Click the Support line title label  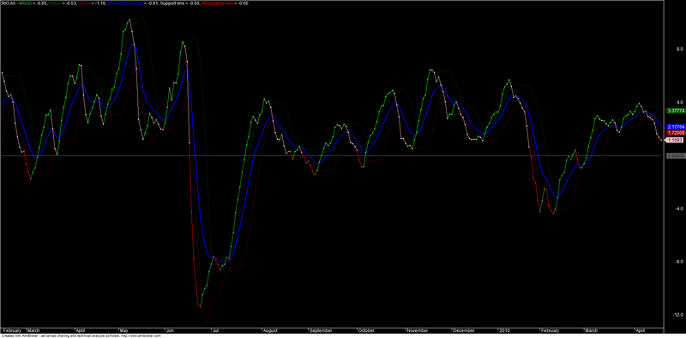(172, 3)
